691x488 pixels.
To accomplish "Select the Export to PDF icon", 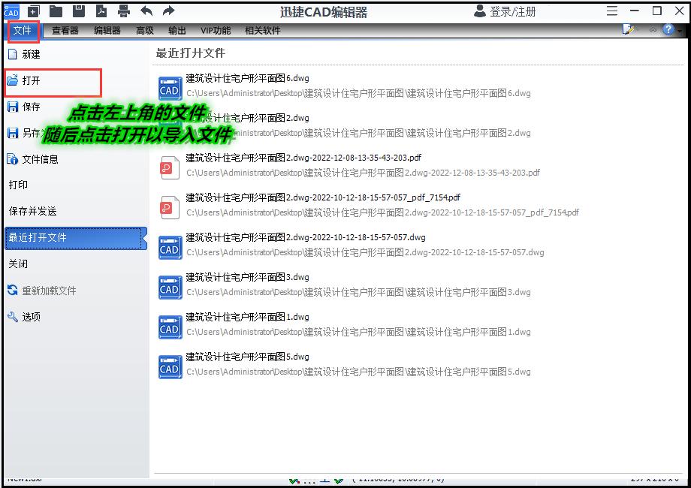I will 101,11.
